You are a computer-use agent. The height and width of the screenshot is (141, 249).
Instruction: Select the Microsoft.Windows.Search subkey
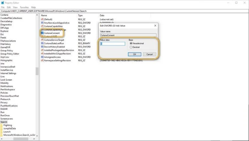(19, 135)
